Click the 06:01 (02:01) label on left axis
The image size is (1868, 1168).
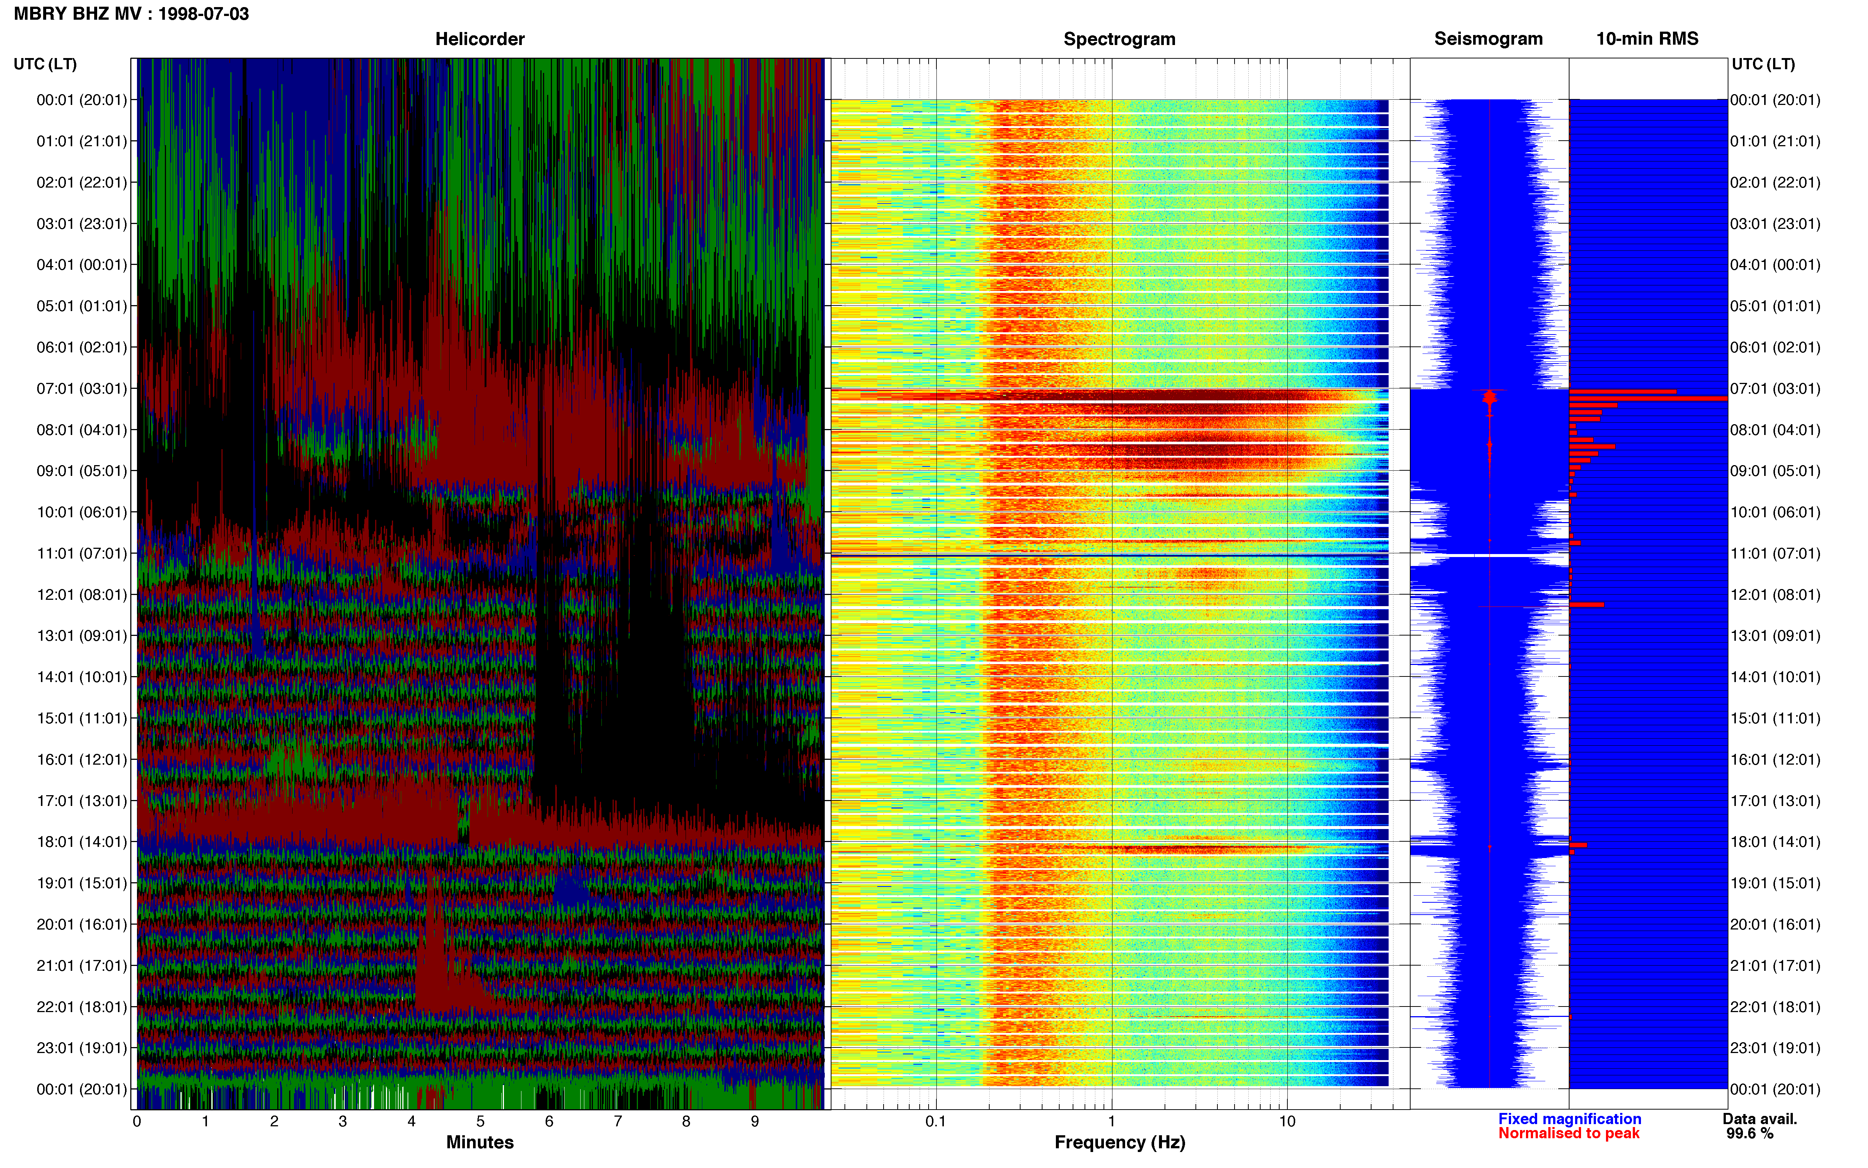[x=82, y=348]
